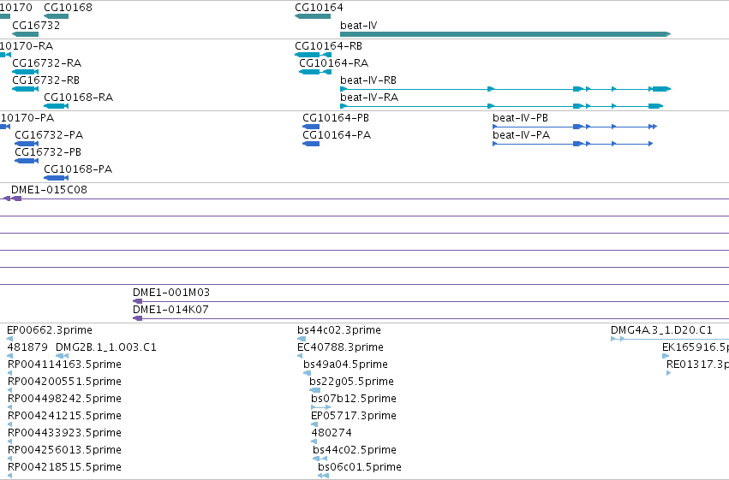Click the bs22g05.5prime EST label
The image size is (729, 480).
[351, 382]
